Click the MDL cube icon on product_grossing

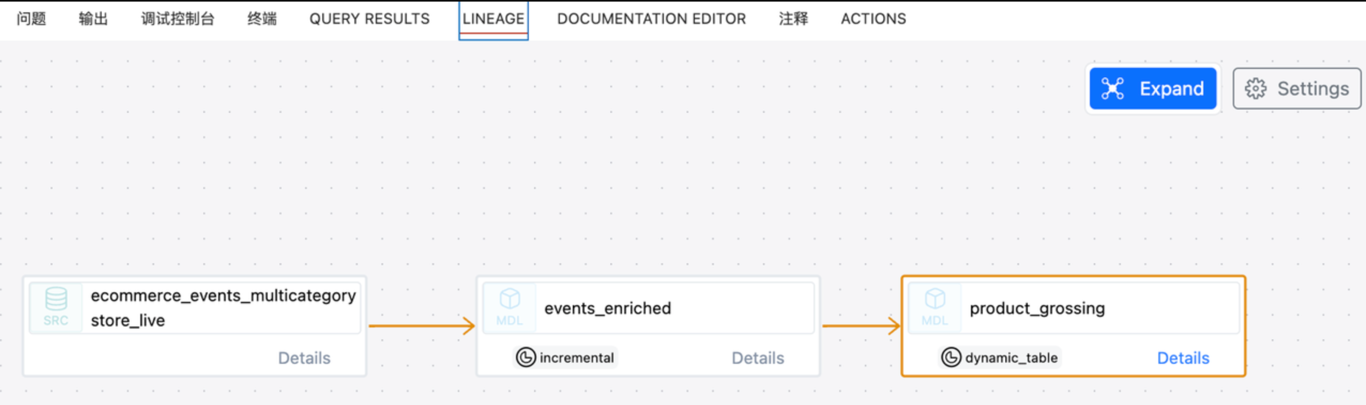pos(935,300)
